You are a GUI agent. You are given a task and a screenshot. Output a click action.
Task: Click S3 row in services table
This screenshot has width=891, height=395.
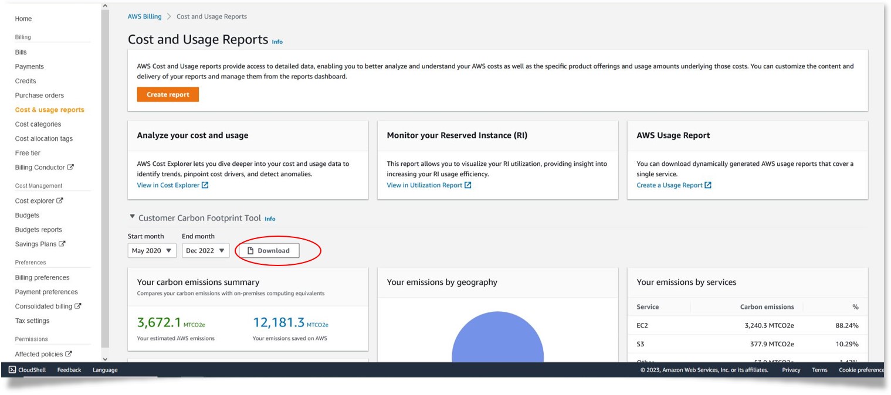pyautogui.click(x=747, y=344)
